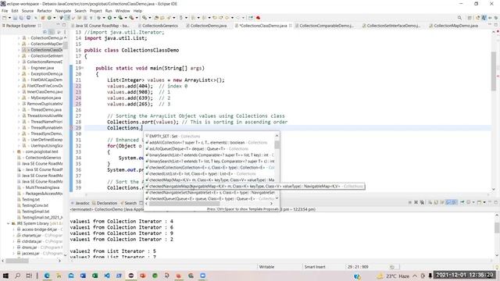The image size is (500, 281).
Task: Click the Quick Access magnifier icon
Action: 459,18
